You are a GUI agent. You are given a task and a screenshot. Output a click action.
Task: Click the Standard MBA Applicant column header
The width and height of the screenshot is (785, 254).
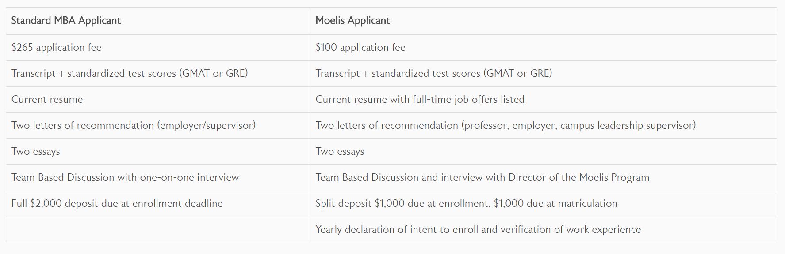pos(66,21)
